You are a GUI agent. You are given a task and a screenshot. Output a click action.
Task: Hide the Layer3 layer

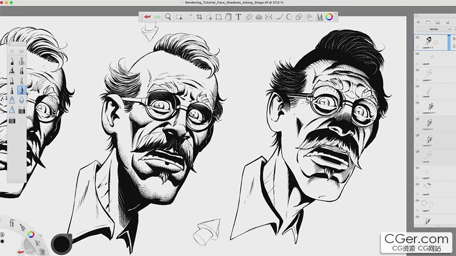click(x=417, y=168)
